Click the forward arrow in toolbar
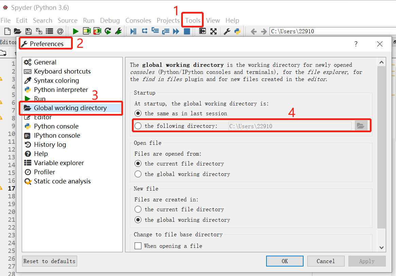Viewport: 396px width, 276px height. point(264,32)
